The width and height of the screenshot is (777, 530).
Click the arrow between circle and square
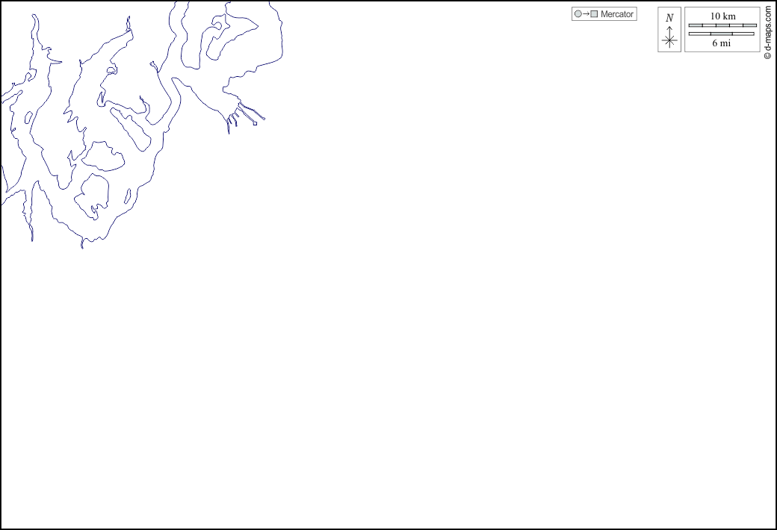586,14
